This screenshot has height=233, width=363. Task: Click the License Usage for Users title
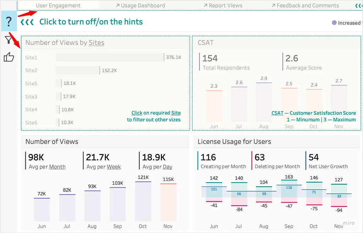234,142
